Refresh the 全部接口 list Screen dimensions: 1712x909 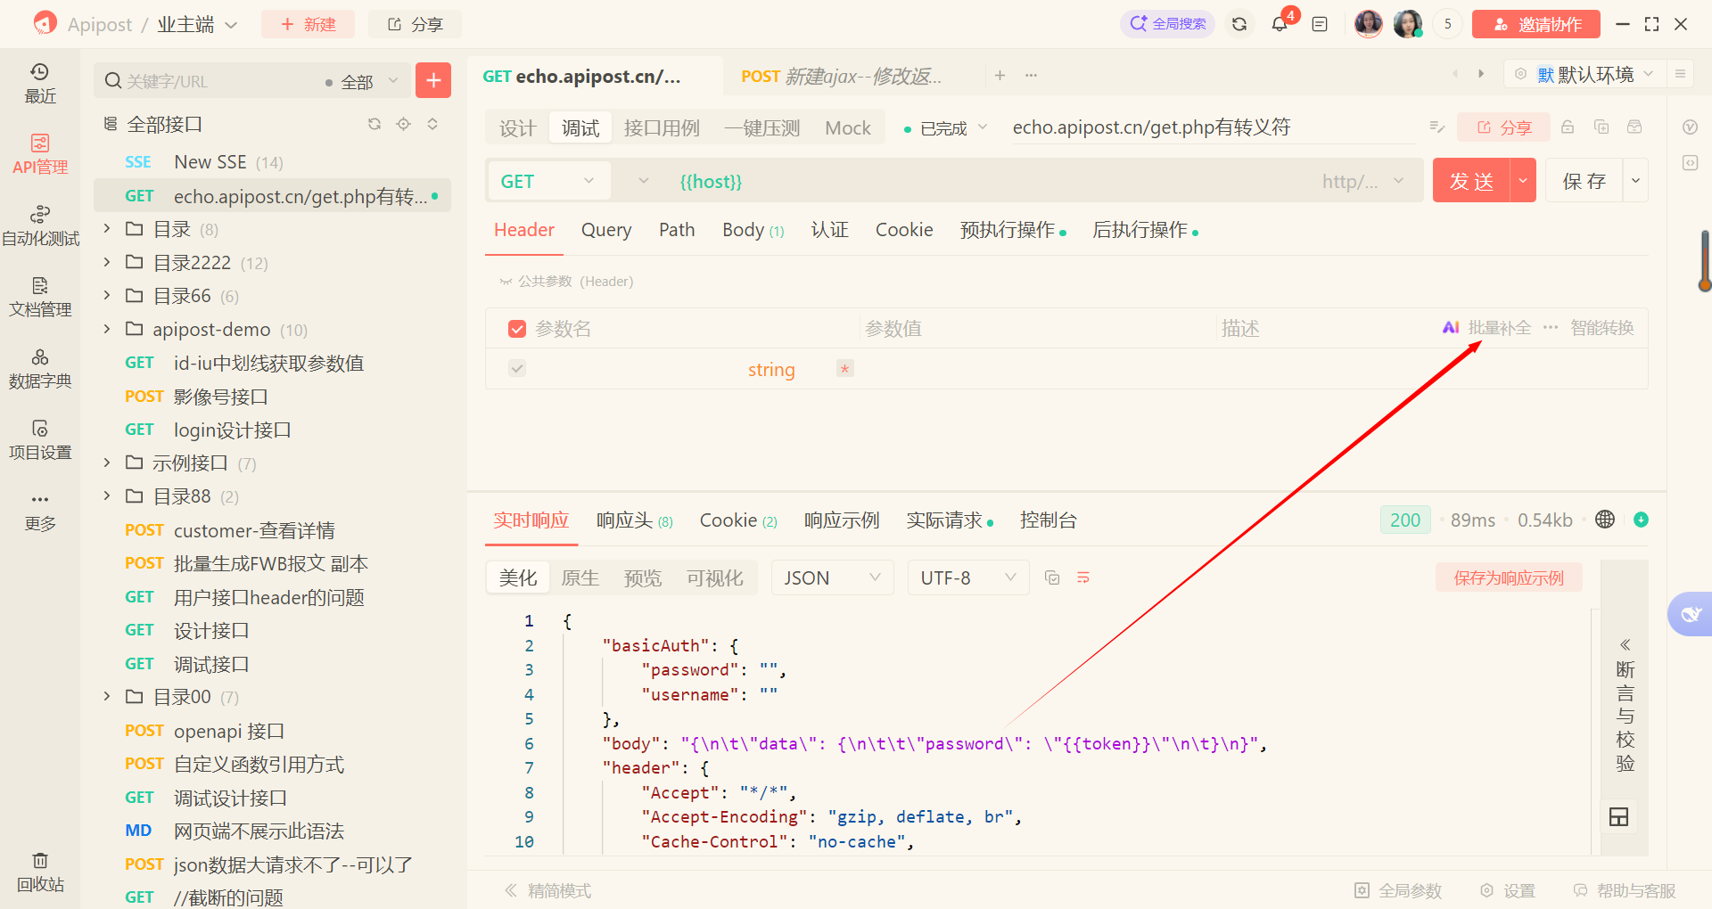[374, 124]
